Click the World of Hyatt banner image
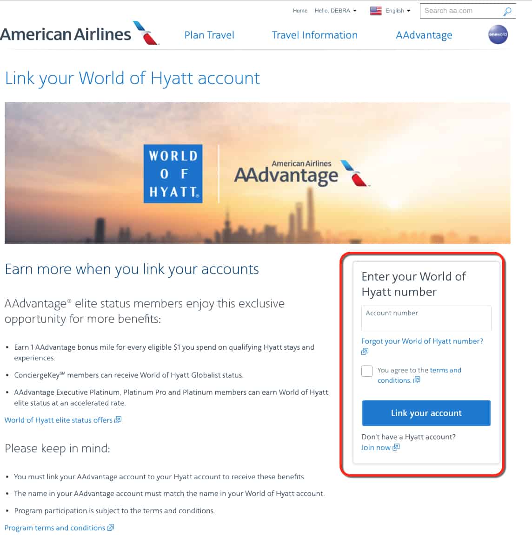532x542 pixels. pyautogui.click(x=258, y=173)
